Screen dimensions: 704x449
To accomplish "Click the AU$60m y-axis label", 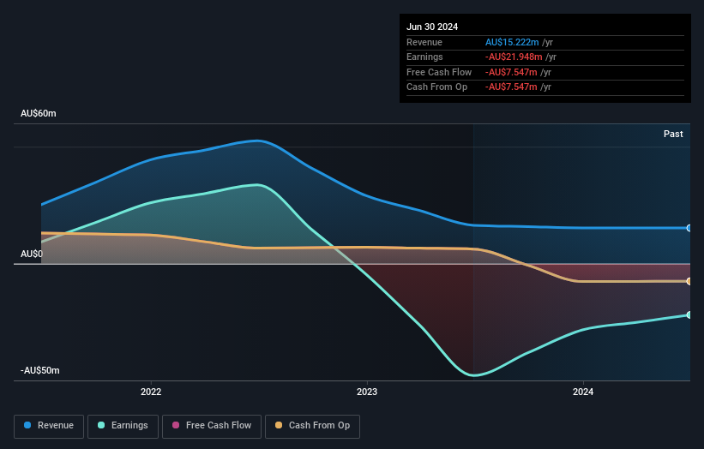I will 39,113.
